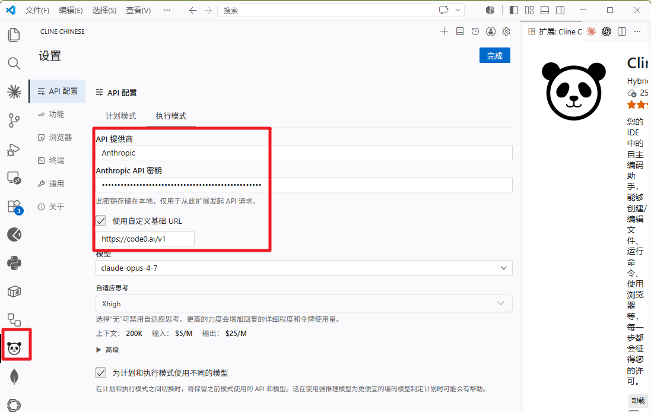The height and width of the screenshot is (412, 651).
Task: Click the 卸载 uninstall button
Action: click(638, 401)
